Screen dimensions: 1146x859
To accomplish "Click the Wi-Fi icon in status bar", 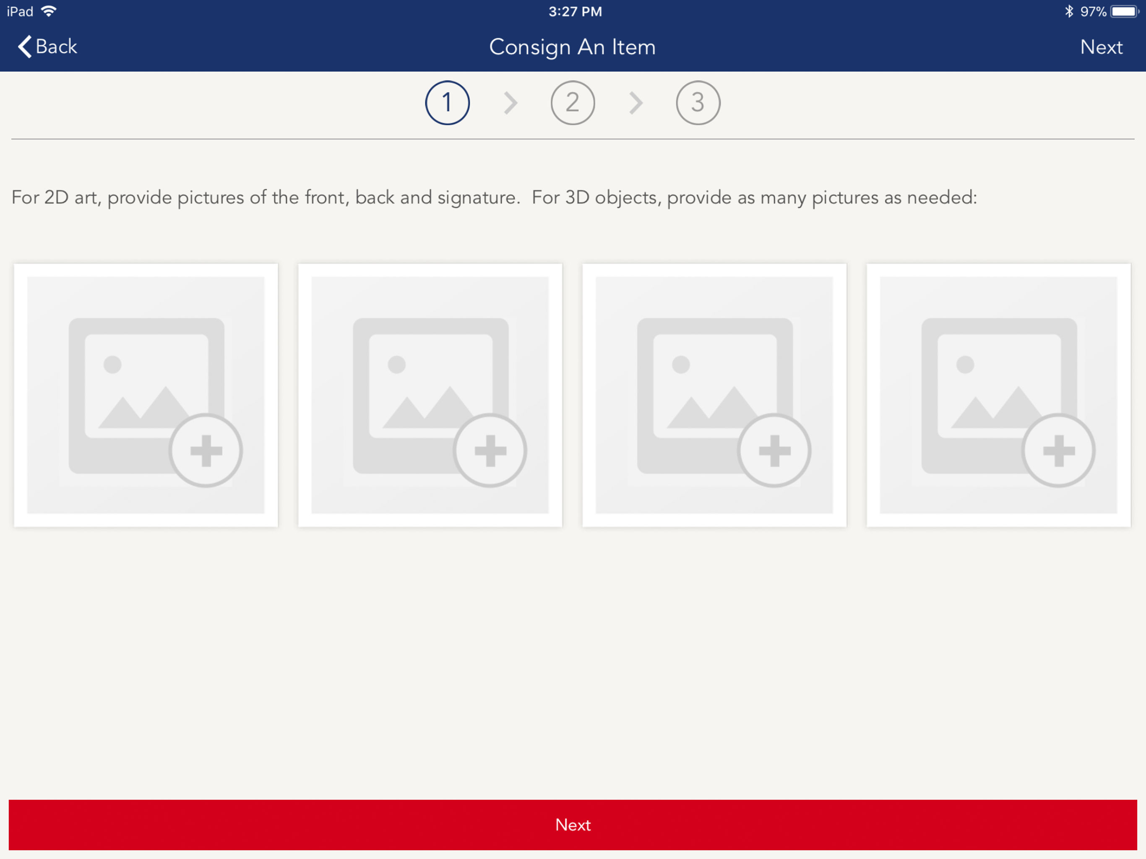I will [x=49, y=11].
